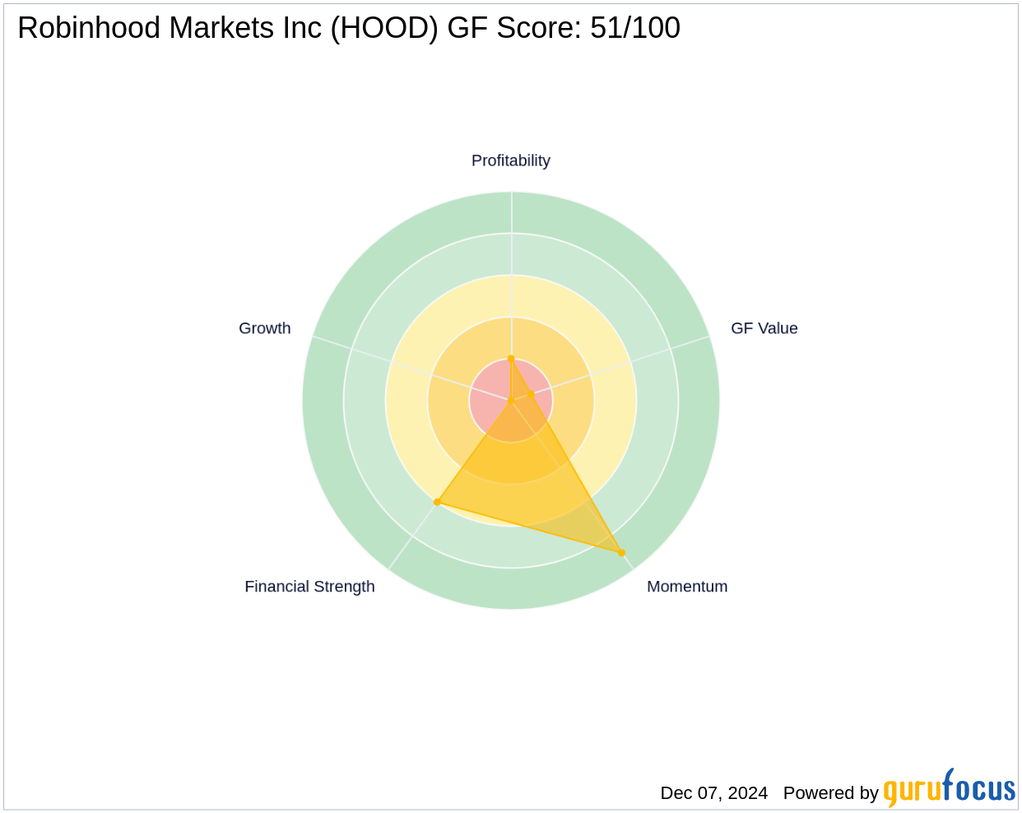This screenshot has width=1022, height=813.
Task: Click the Powered by text
Action: pyautogui.click(x=830, y=792)
